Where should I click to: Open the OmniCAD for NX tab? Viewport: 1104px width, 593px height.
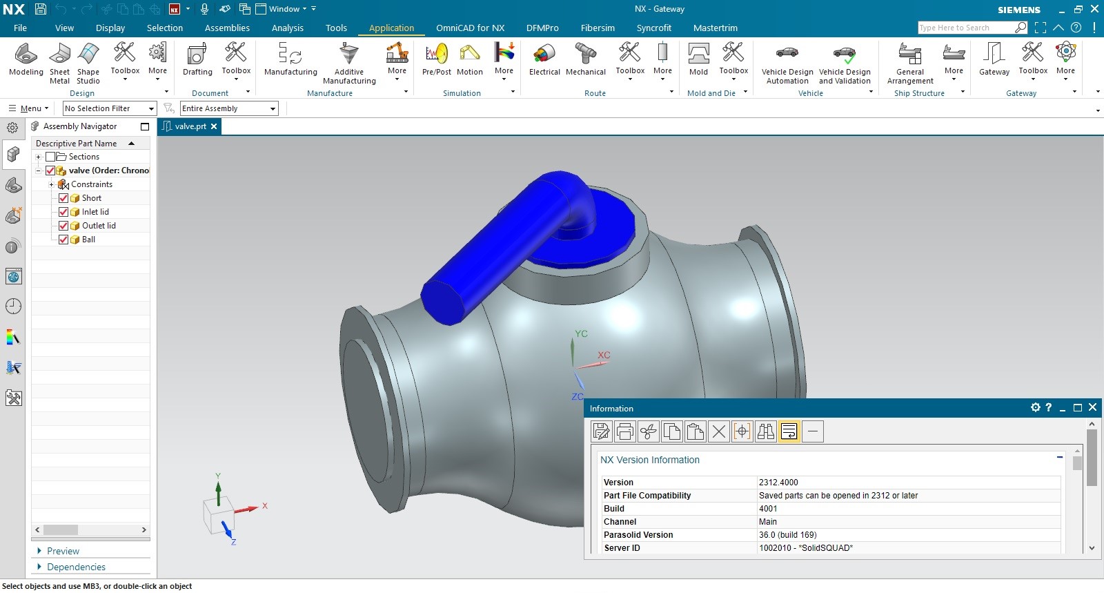coord(471,28)
